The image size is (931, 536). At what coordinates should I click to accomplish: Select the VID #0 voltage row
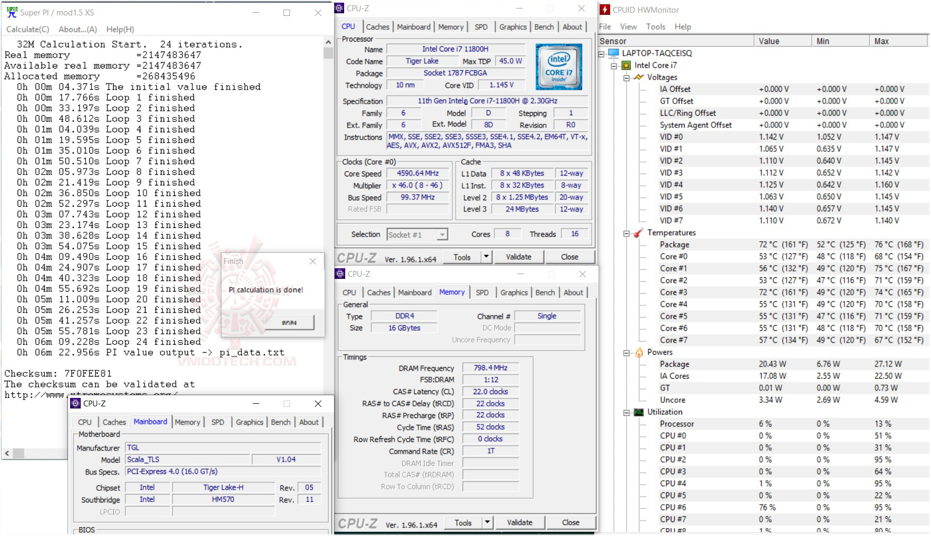[793, 137]
